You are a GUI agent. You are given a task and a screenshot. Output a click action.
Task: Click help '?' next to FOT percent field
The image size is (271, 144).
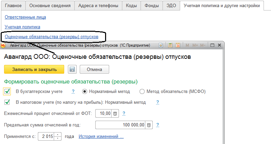(x=124, y=113)
